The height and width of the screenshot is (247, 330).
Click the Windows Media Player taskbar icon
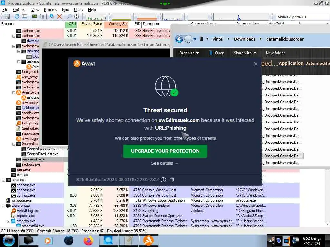point(48,241)
